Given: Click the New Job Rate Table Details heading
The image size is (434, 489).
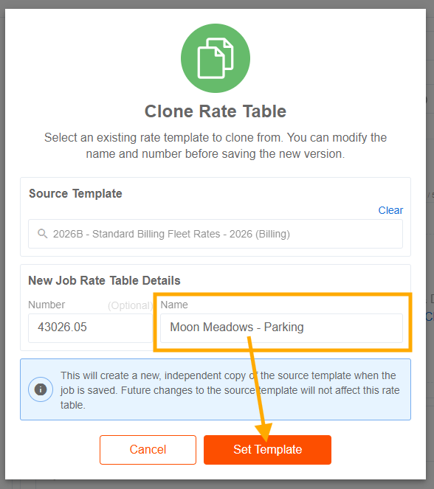Looking at the screenshot, I should [104, 280].
